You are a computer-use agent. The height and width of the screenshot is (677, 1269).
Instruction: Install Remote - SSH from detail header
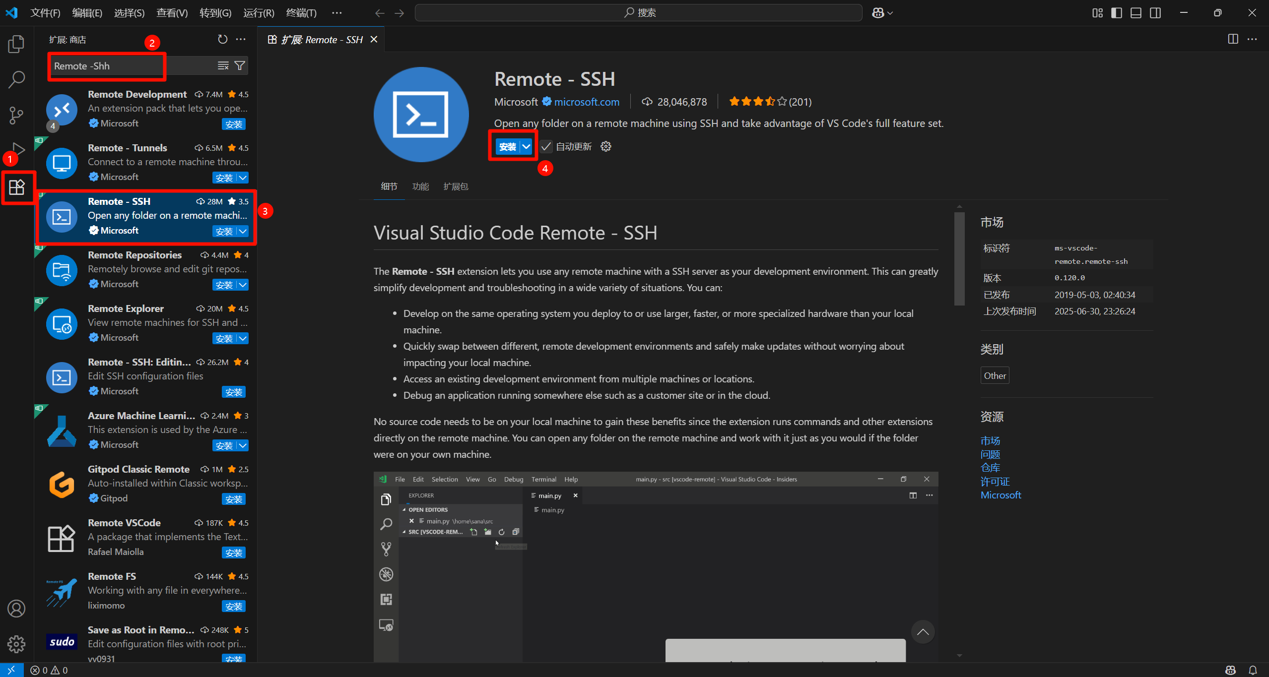click(508, 146)
